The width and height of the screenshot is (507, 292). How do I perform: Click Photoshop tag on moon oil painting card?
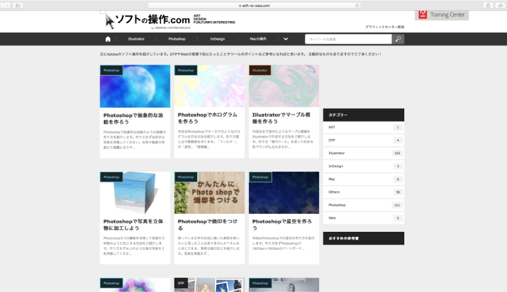point(111,70)
